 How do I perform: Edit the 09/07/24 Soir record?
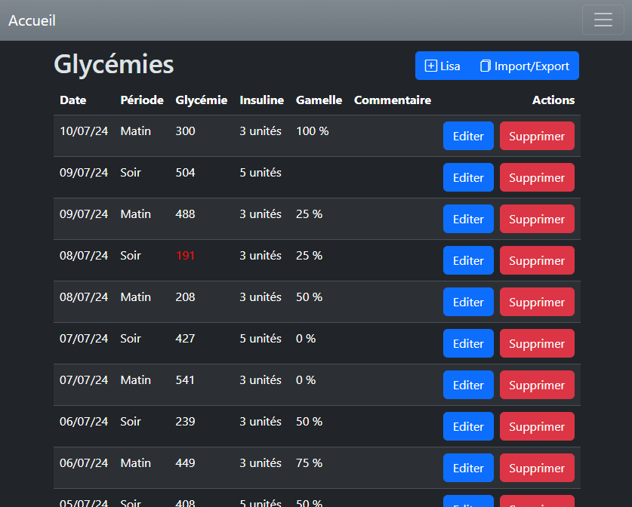click(x=468, y=177)
